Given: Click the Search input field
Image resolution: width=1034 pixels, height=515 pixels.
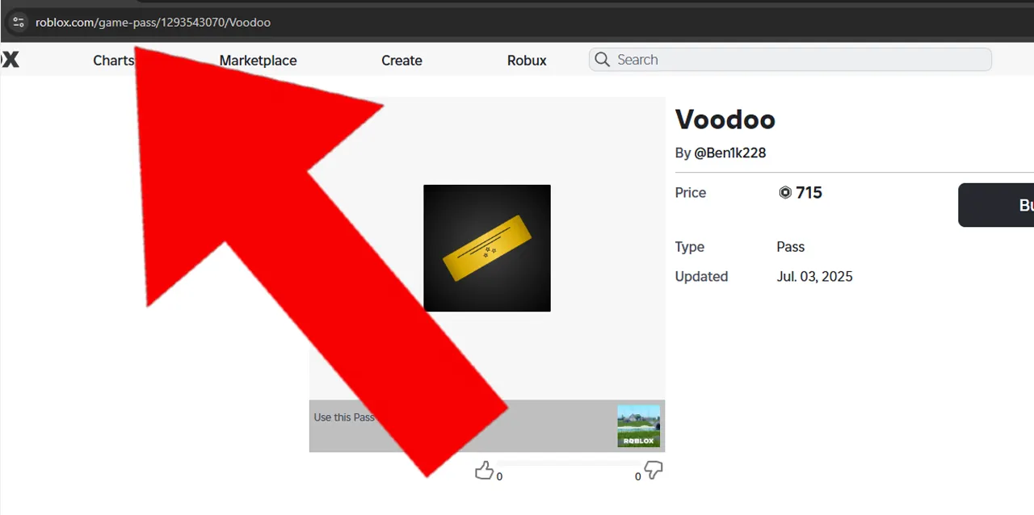Looking at the screenshot, I should pyautogui.click(x=790, y=60).
